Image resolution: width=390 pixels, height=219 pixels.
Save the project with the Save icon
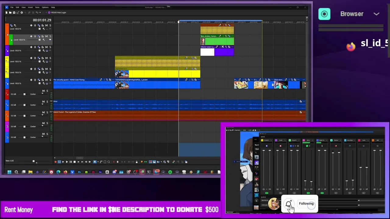[x=14, y=12]
